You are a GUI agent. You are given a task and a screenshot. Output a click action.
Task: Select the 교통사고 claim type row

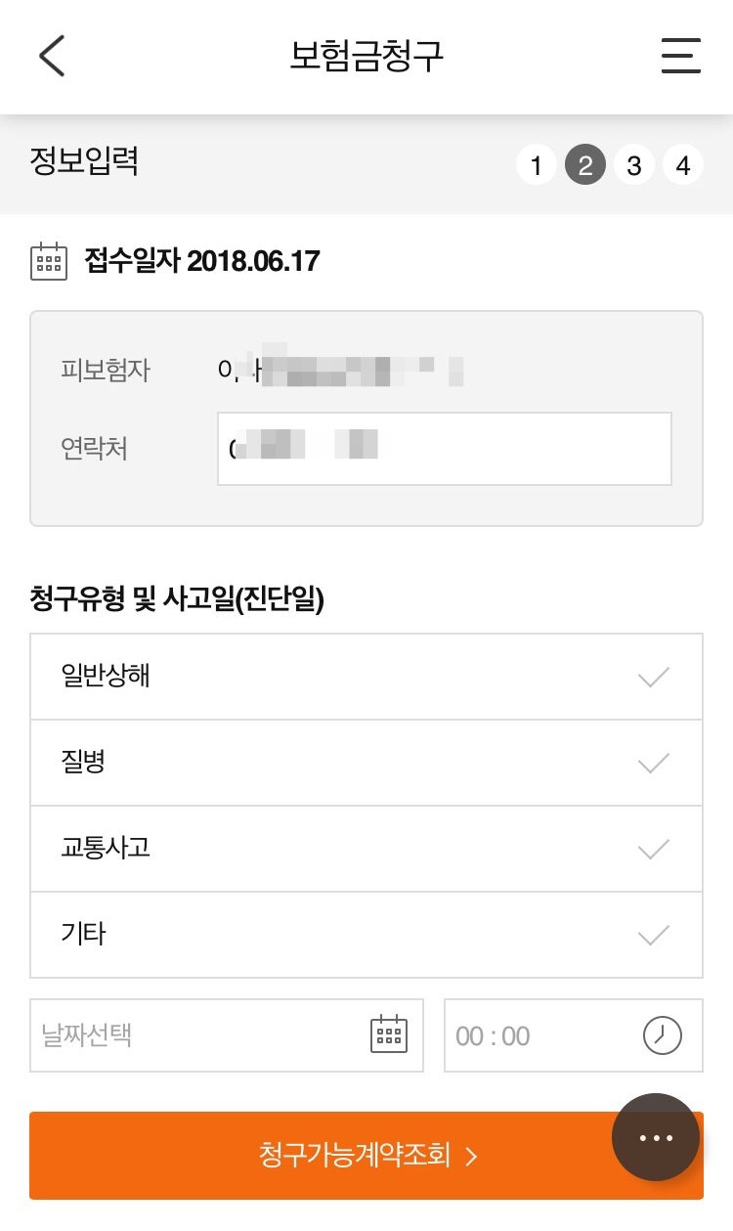(332, 849)
